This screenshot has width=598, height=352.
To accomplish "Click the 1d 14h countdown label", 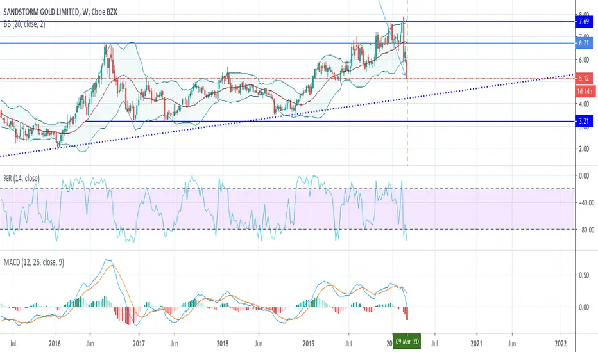I will tap(585, 91).
